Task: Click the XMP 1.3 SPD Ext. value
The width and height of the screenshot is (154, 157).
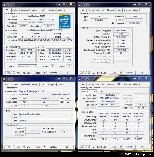Action: click(141, 105)
